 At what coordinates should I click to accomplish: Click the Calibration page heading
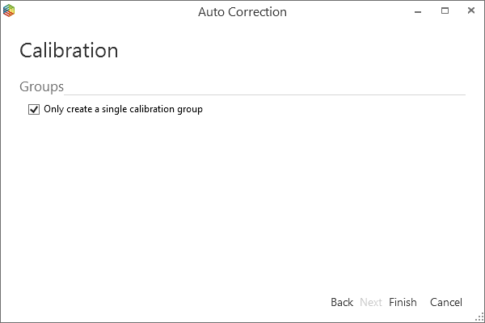(x=69, y=51)
